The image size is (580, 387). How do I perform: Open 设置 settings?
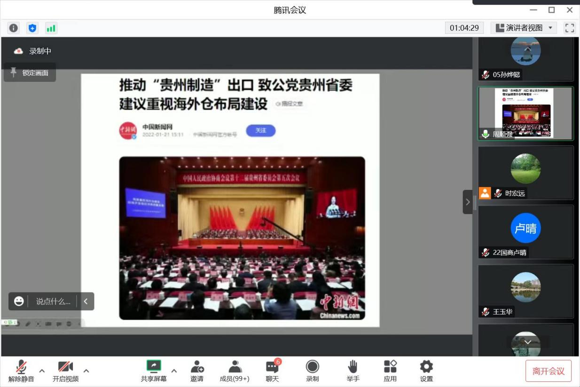[426, 371]
